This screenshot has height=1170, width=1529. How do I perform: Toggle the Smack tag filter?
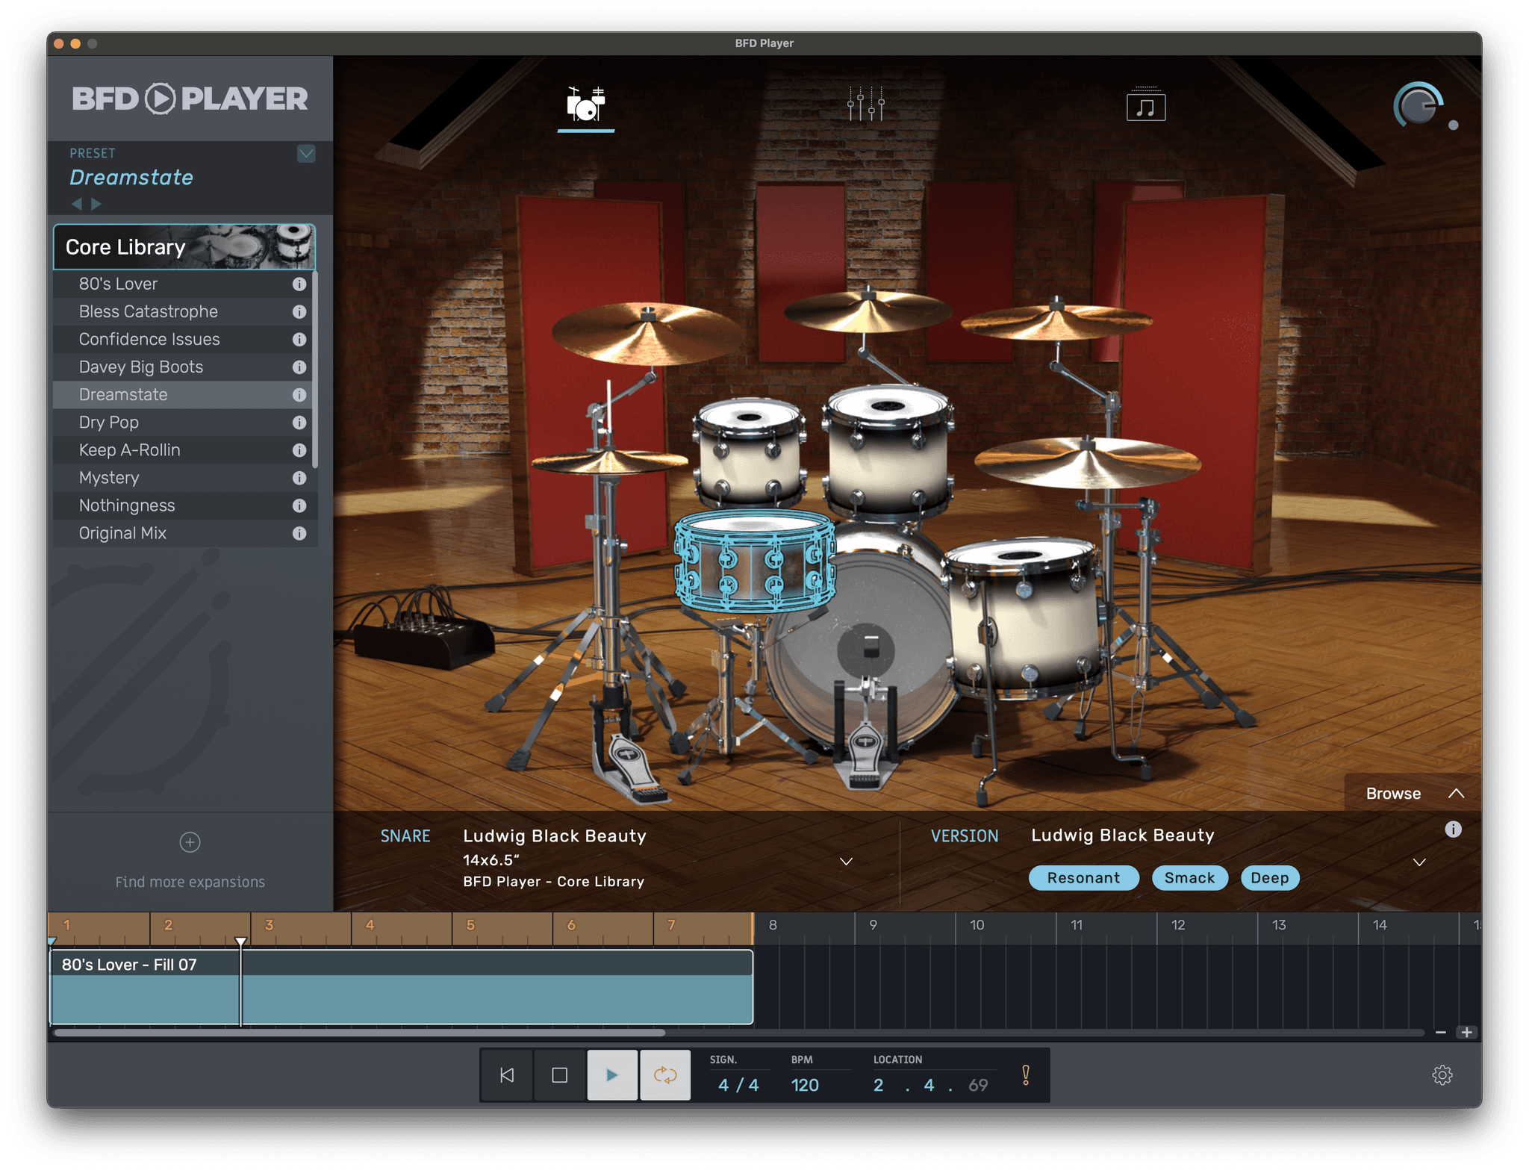[1189, 878]
